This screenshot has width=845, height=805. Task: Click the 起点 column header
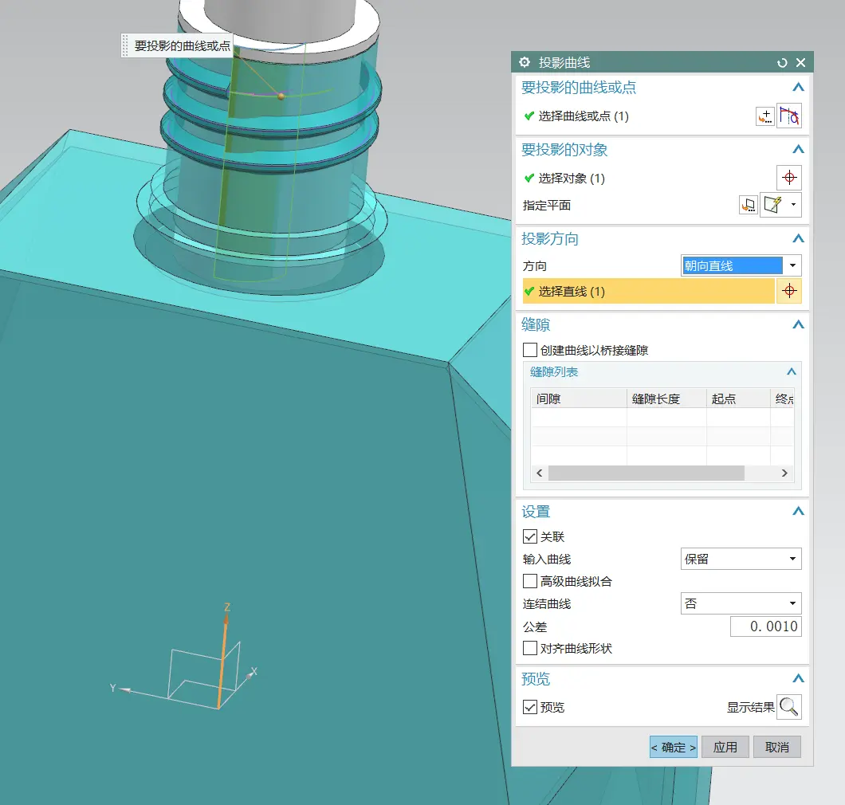(x=738, y=399)
